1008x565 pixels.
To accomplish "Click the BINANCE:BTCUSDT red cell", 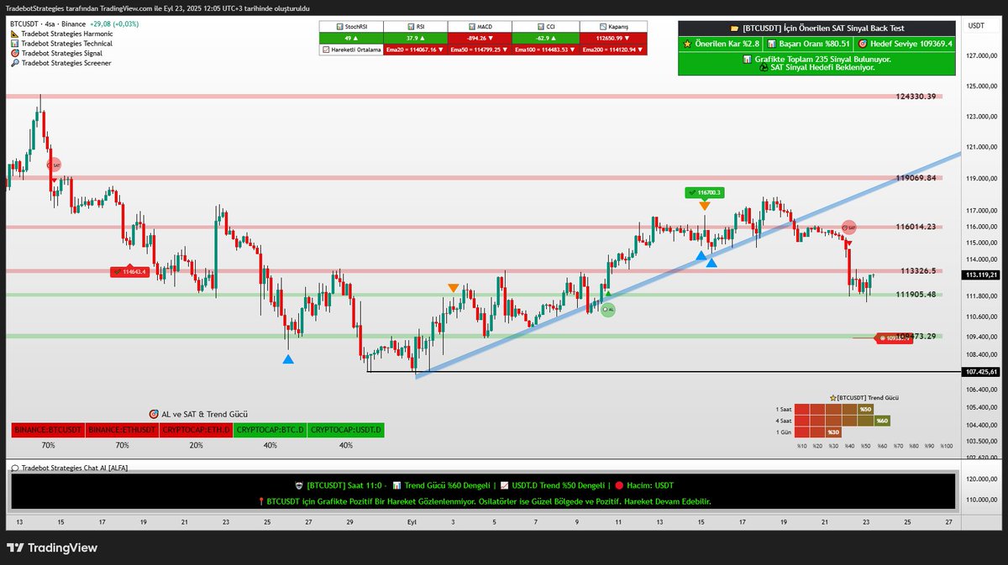I will click(x=48, y=430).
